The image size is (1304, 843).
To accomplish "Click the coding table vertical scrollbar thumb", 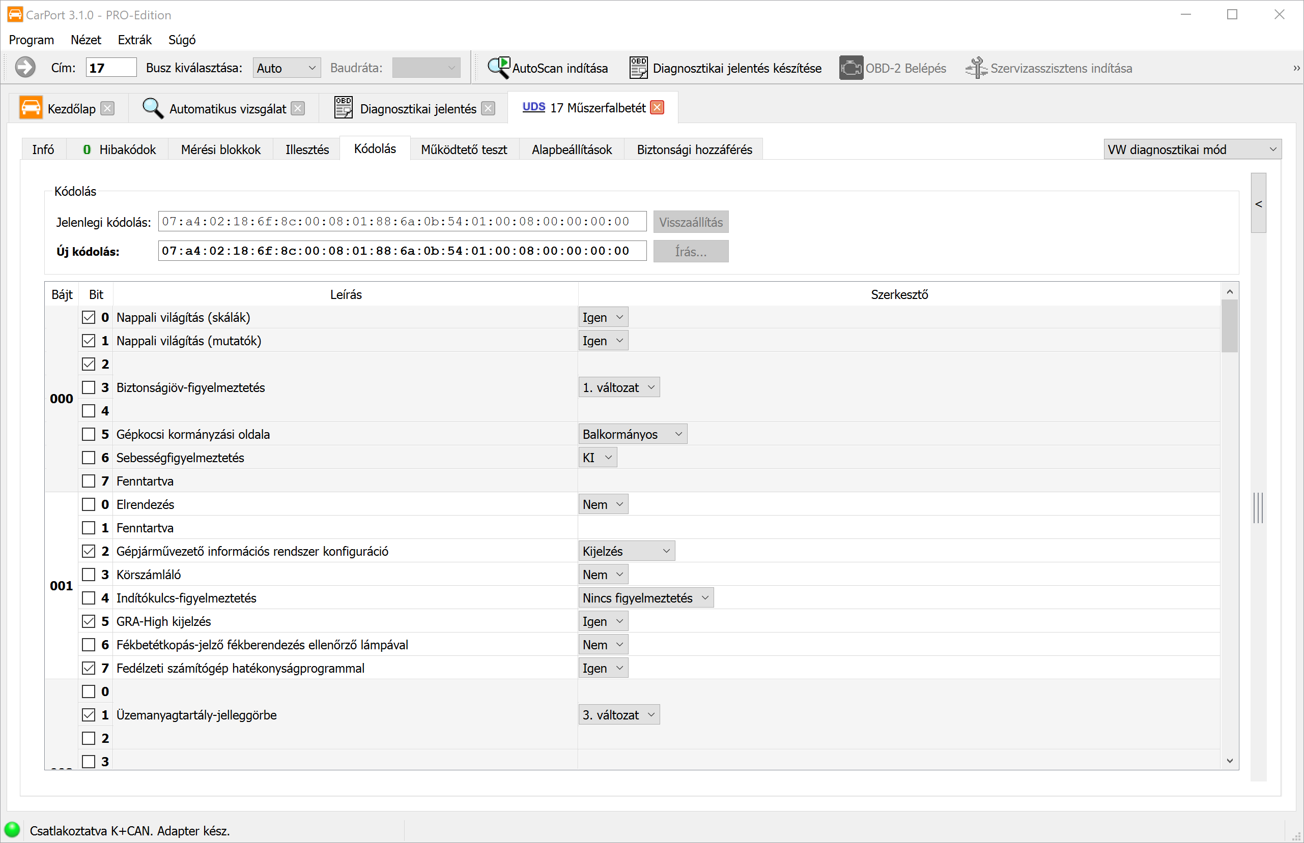I will [1230, 326].
